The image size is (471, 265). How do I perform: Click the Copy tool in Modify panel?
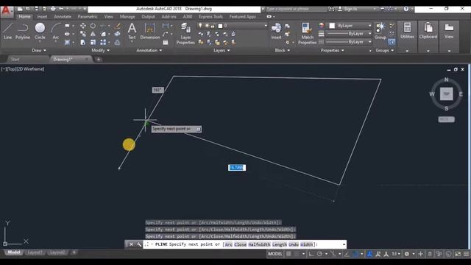(83, 34)
